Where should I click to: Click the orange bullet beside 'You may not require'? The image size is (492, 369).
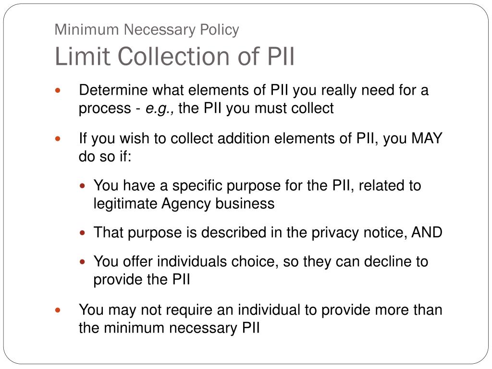pyautogui.click(x=58, y=310)
